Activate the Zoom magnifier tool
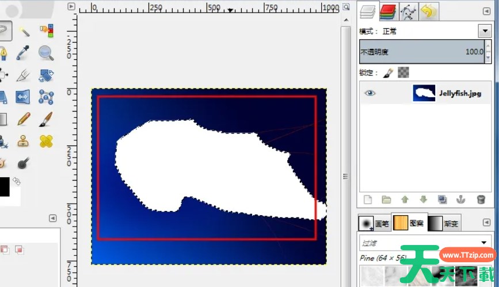The image size is (499, 287). click(x=46, y=53)
